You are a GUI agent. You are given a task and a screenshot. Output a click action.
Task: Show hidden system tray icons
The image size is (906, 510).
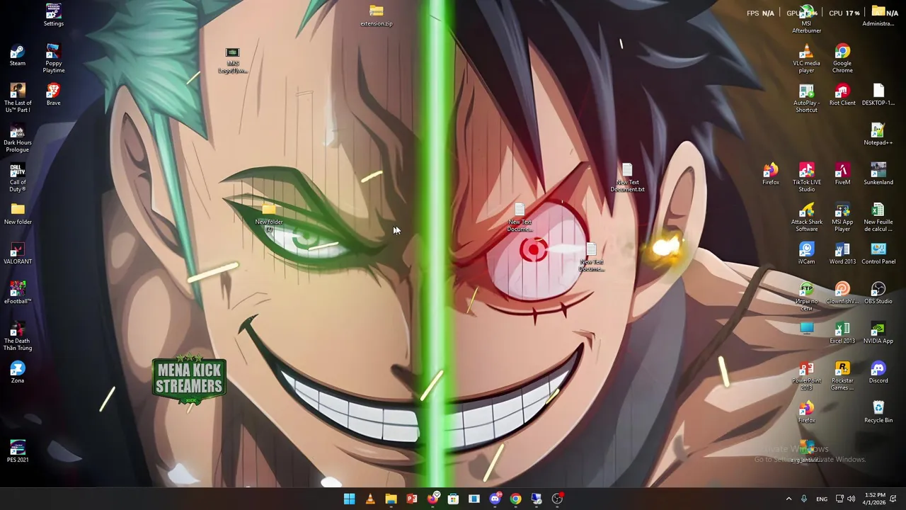[x=789, y=499]
